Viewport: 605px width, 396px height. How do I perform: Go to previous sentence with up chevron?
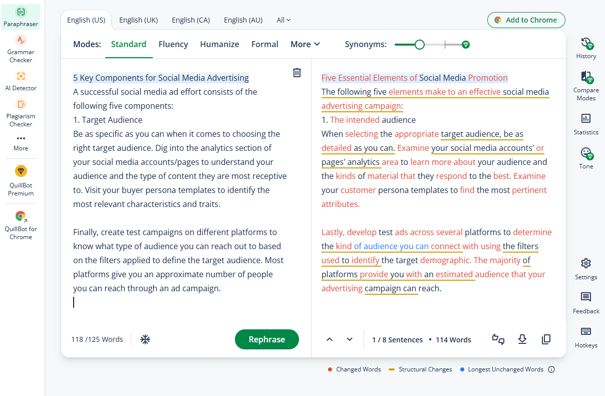coord(330,339)
